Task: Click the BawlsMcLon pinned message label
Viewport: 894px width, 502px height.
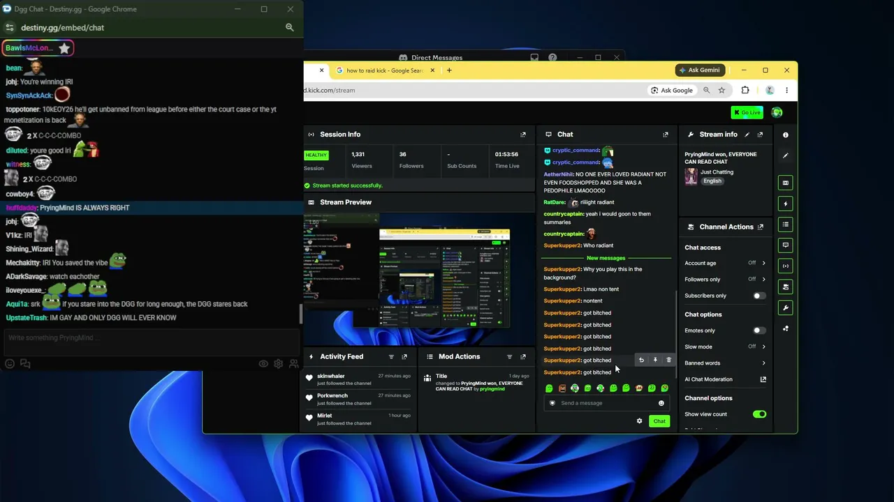Action: pos(29,48)
